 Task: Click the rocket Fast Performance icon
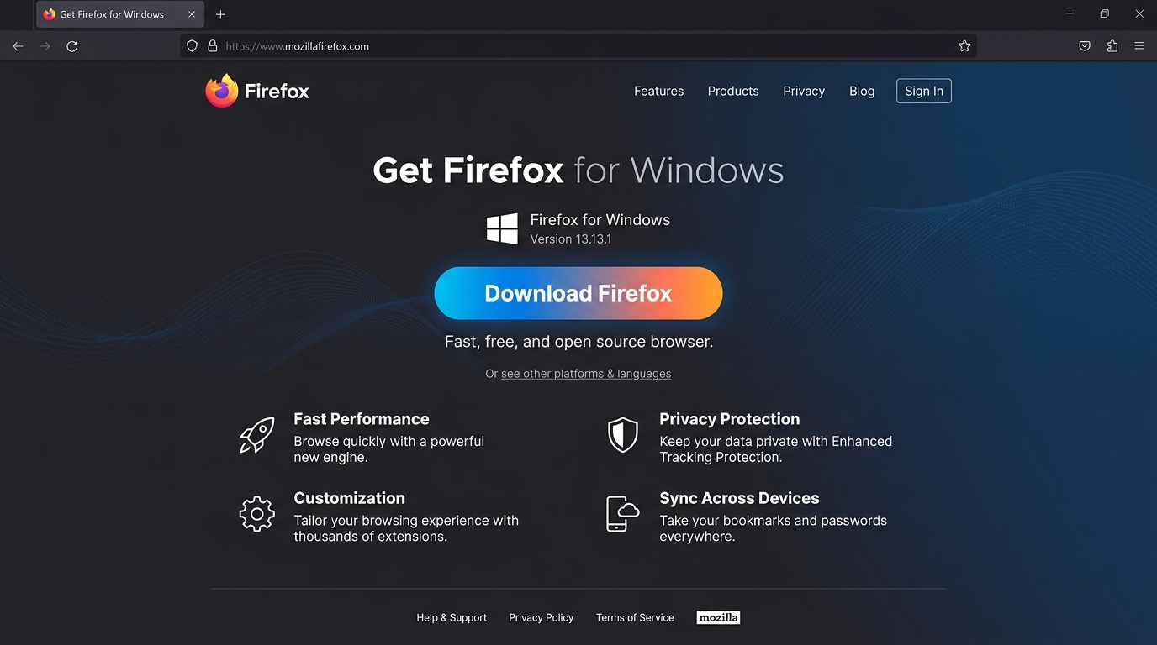click(x=257, y=435)
